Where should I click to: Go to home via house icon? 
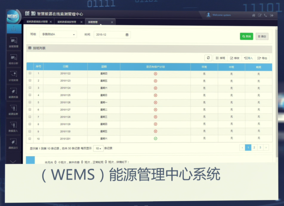(254, 16)
